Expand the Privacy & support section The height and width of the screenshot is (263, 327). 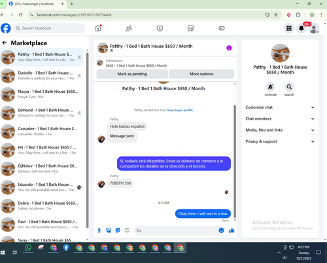[x=280, y=141]
